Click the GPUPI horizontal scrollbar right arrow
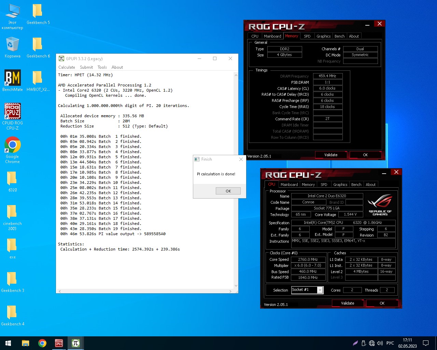The height and width of the screenshot is (350, 437). coord(230,291)
